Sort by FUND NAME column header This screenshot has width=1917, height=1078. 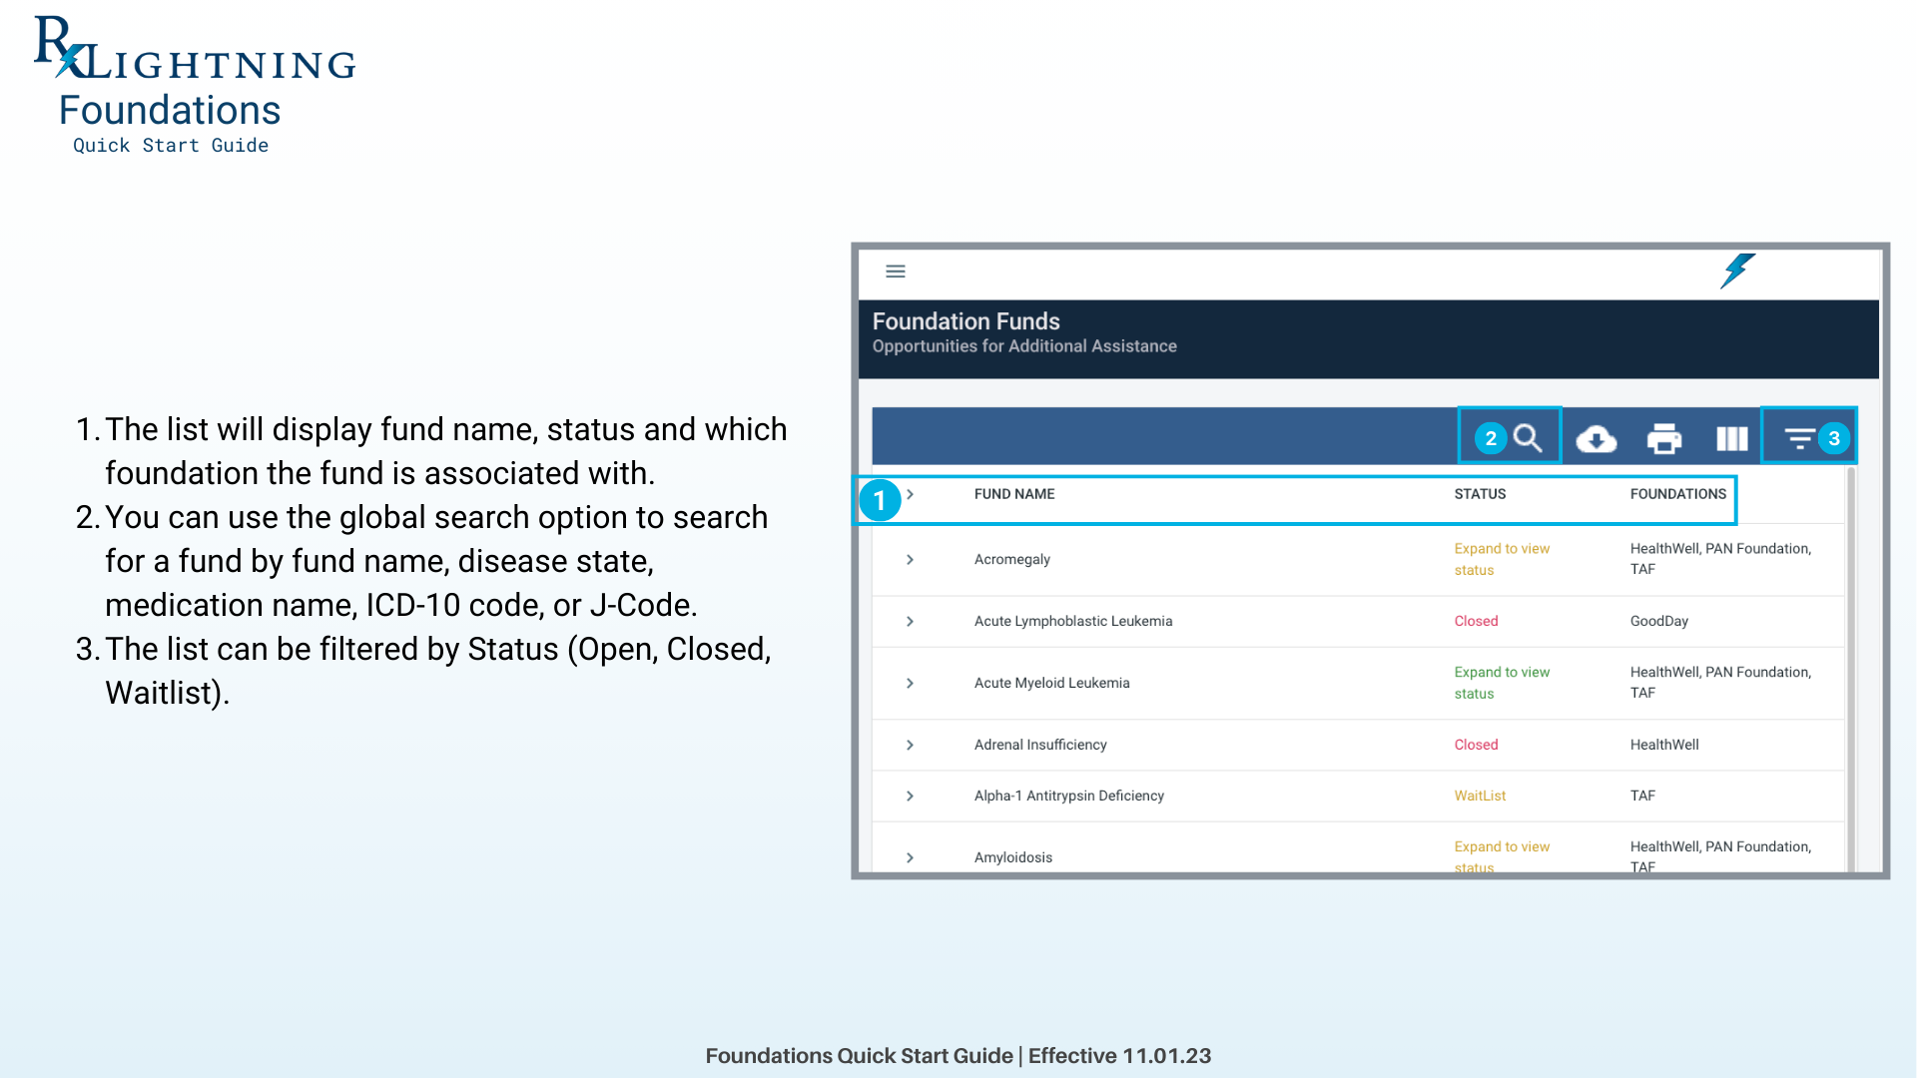1014,495
